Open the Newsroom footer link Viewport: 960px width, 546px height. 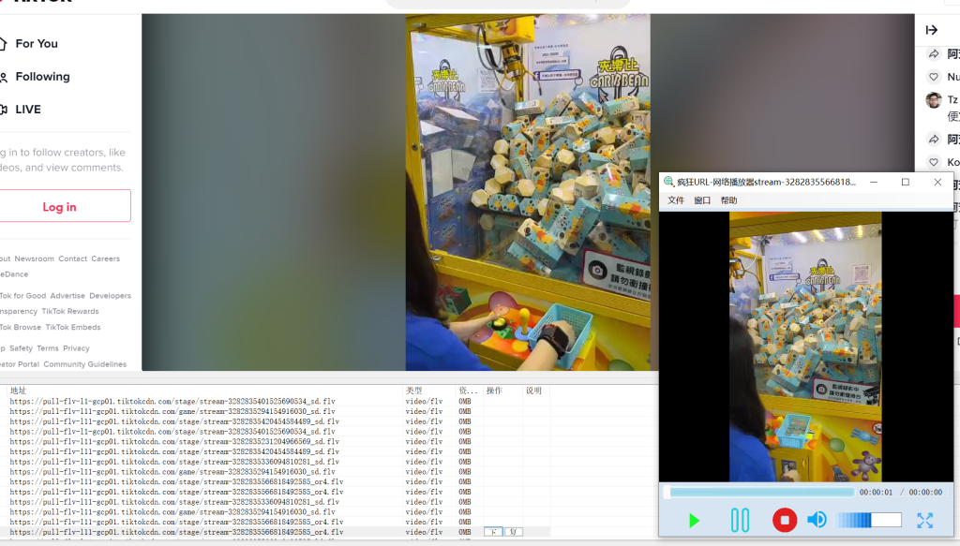(35, 258)
